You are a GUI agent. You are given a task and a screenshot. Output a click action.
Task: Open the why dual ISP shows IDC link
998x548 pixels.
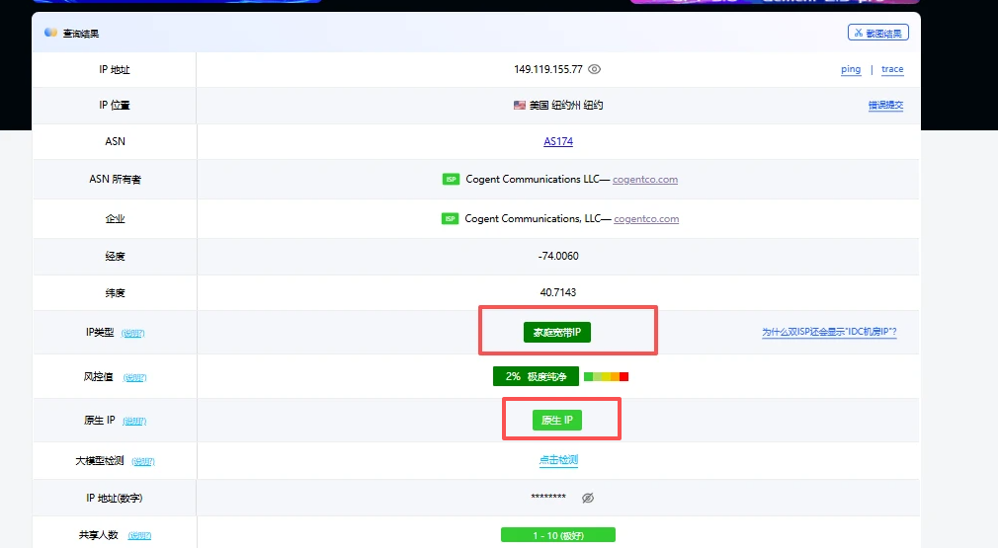[x=828, y=333]
